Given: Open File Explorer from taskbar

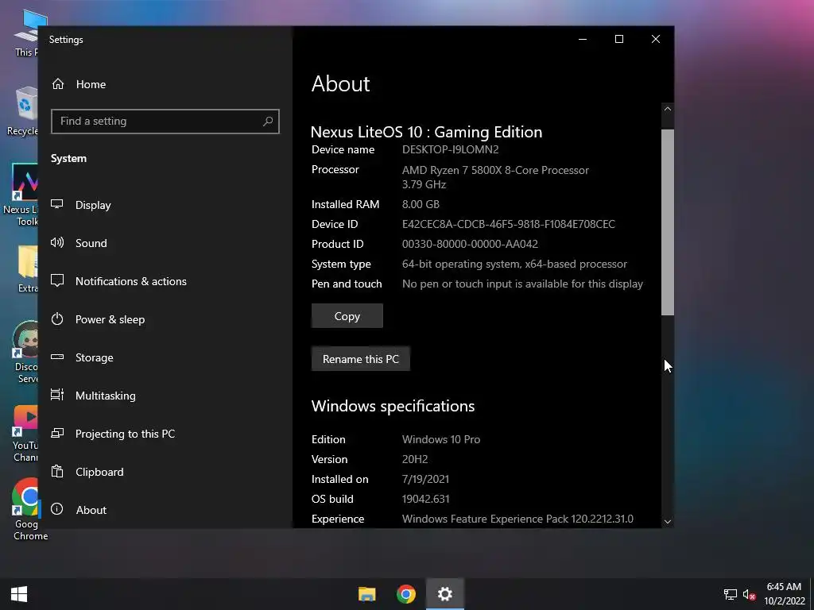Looking at the screenshot, I should 367,594.
